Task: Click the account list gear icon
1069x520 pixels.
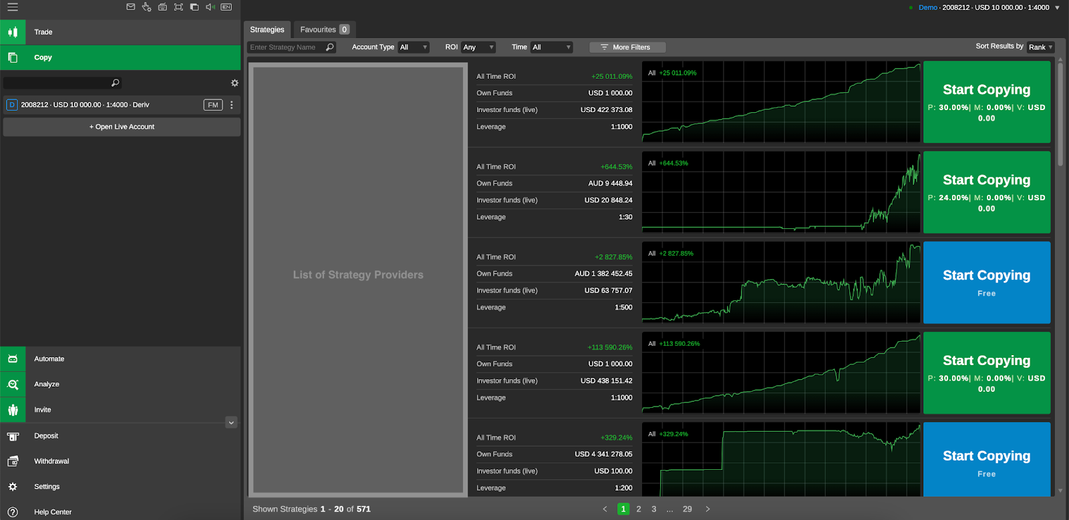Action: 235,83
